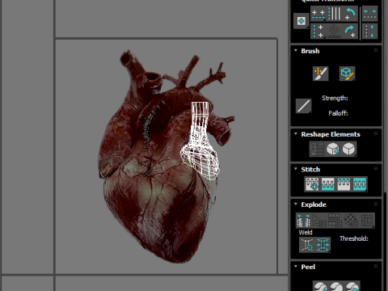Click the Peel rollout title
Viewport: 388px width, 291px height.
308,267
